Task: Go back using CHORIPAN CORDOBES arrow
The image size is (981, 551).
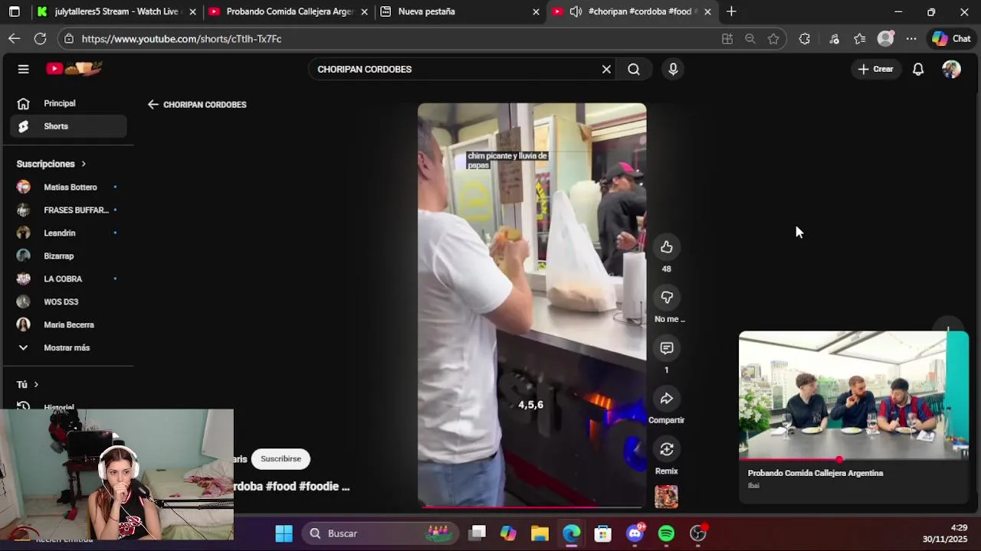Action: (153, 105)
